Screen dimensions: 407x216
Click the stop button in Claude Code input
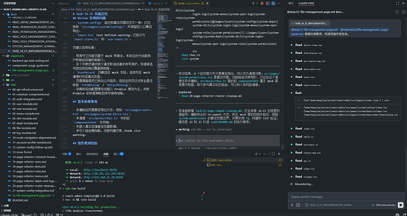coord(401,205)
